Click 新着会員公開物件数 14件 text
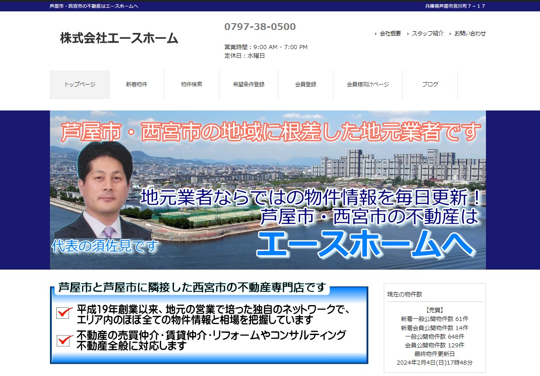 (435, 328)
